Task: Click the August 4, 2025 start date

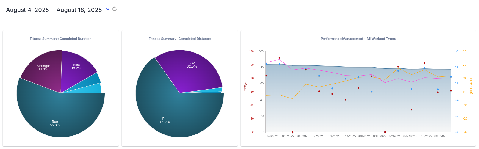Action: tap(27, 10)
